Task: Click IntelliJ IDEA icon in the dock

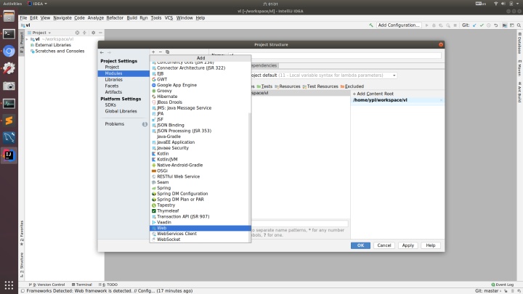Action: [x=9, y=155]
